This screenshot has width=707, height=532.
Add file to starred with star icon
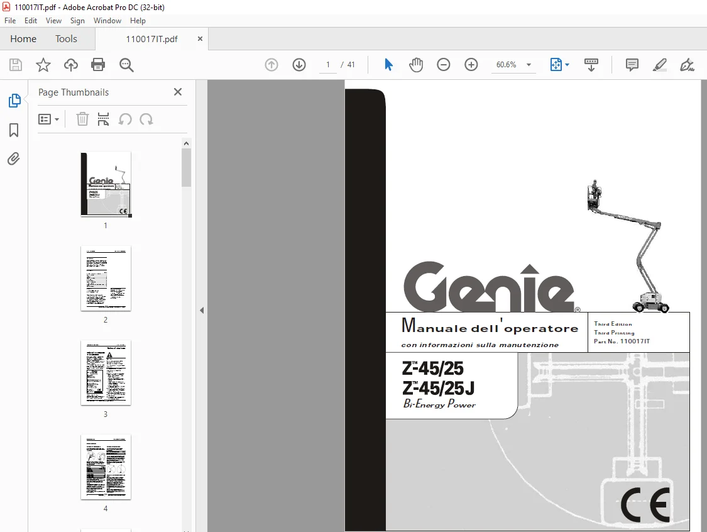pos(43,65)
